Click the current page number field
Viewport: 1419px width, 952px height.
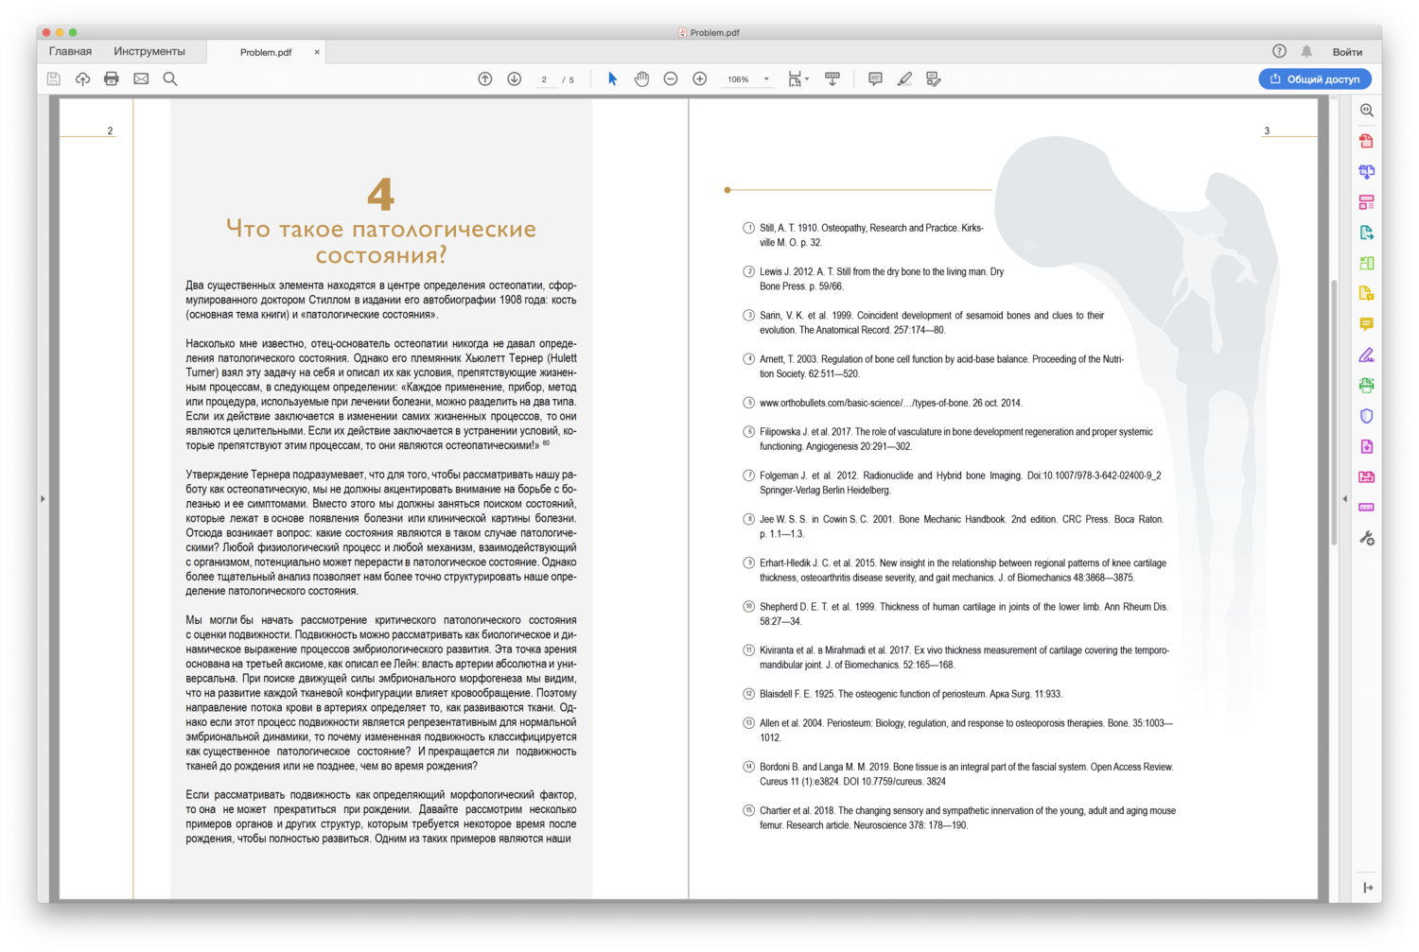(545, 79)
